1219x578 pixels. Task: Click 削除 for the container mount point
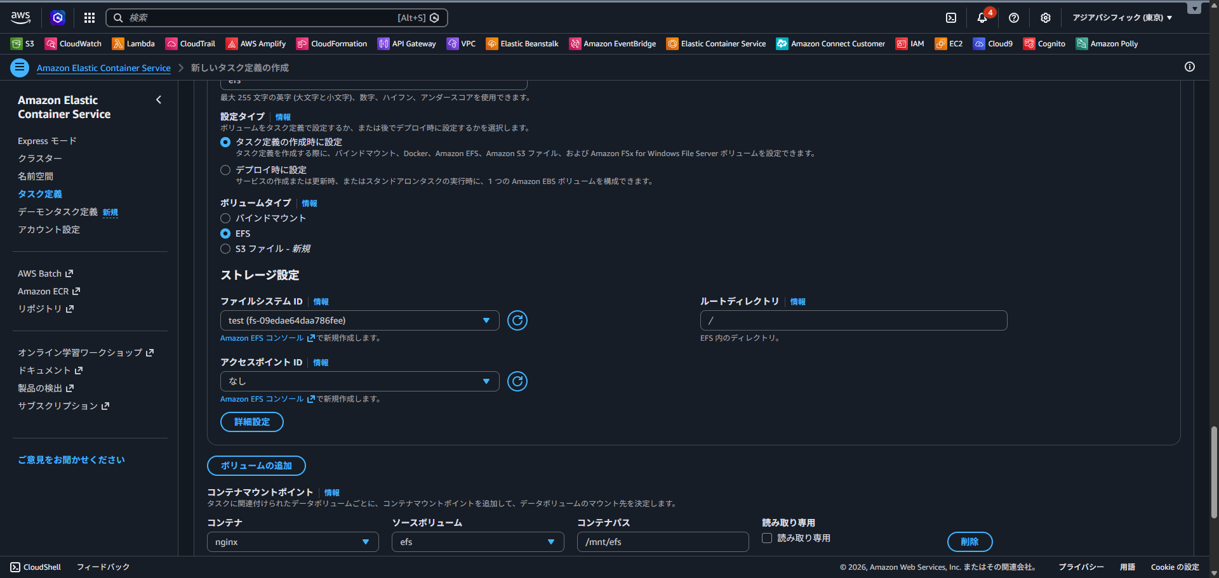click(969, 542)
